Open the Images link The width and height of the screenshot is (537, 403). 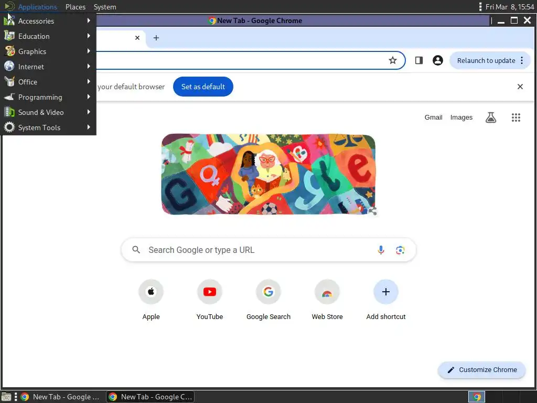tap(461, 117)
